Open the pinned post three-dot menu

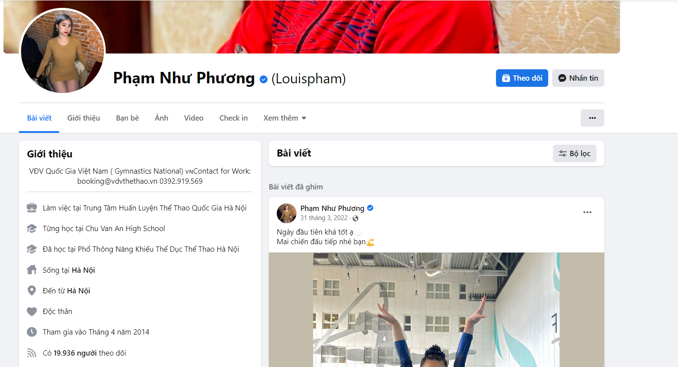coord(587,212)
